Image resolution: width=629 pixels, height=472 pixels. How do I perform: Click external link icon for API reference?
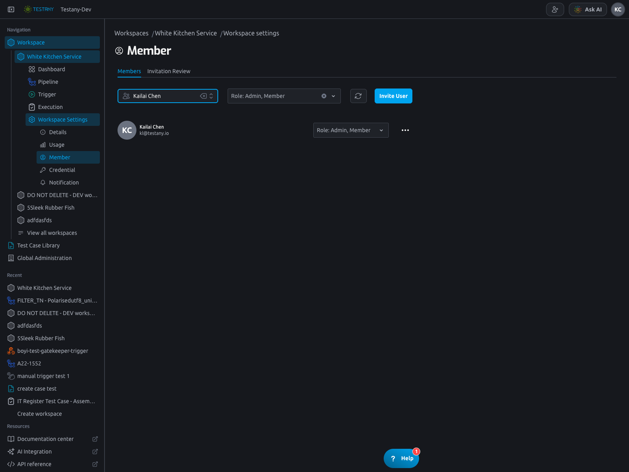pos(95,464)
